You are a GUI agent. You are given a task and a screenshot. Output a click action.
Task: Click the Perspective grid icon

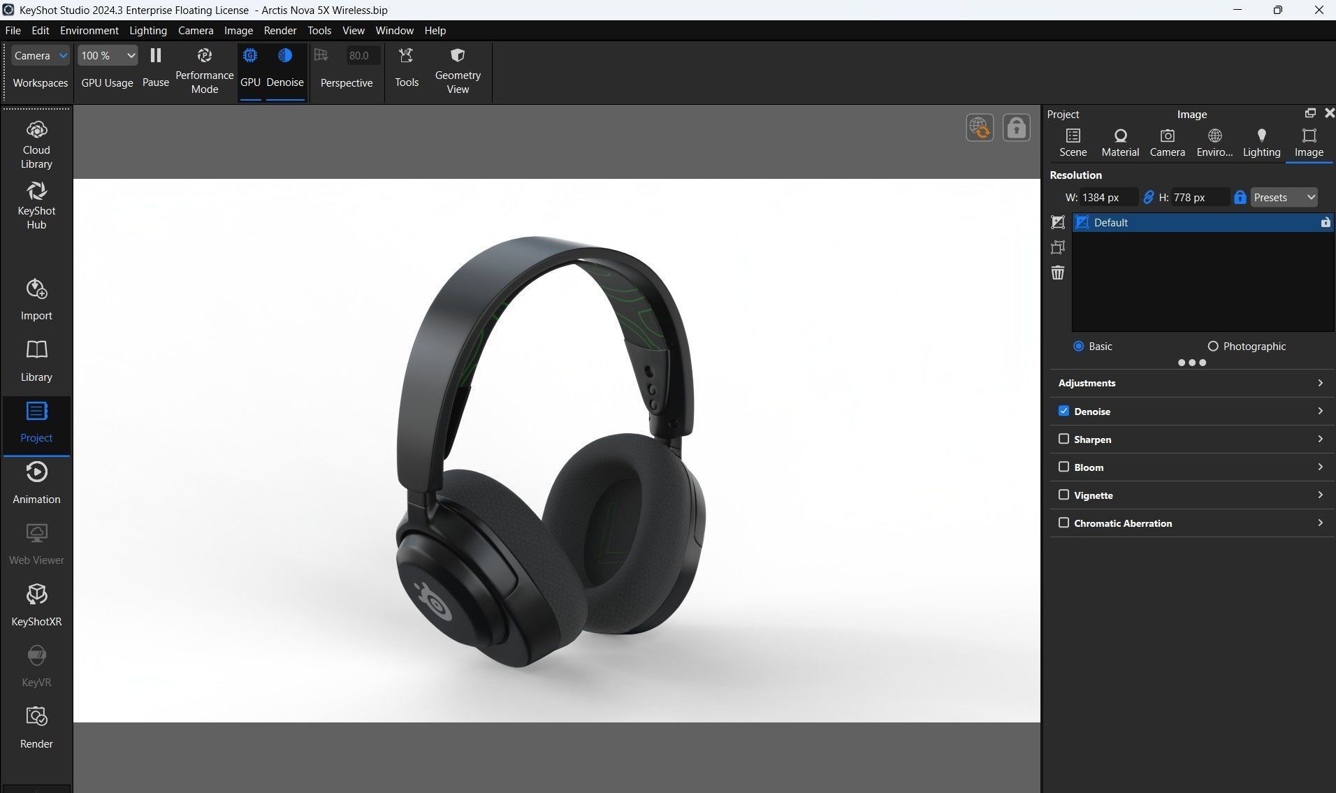[x=321, y=55]
